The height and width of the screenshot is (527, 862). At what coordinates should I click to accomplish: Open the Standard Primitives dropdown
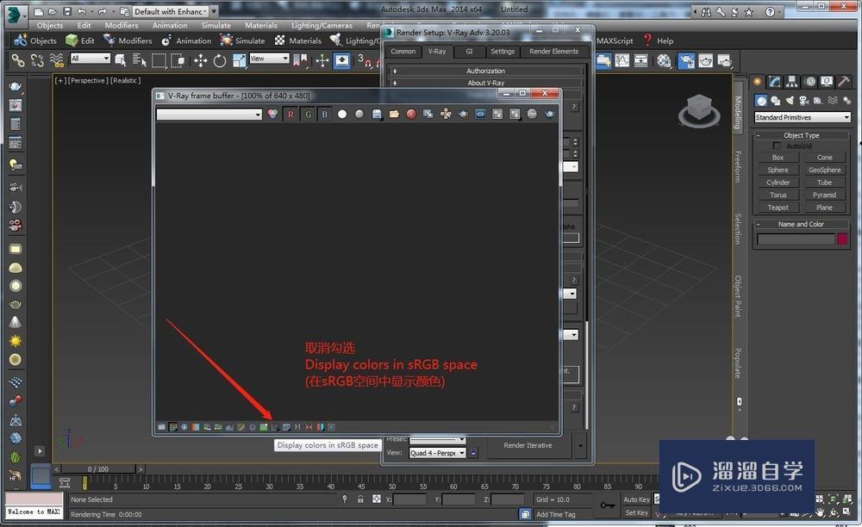[802, 117]
